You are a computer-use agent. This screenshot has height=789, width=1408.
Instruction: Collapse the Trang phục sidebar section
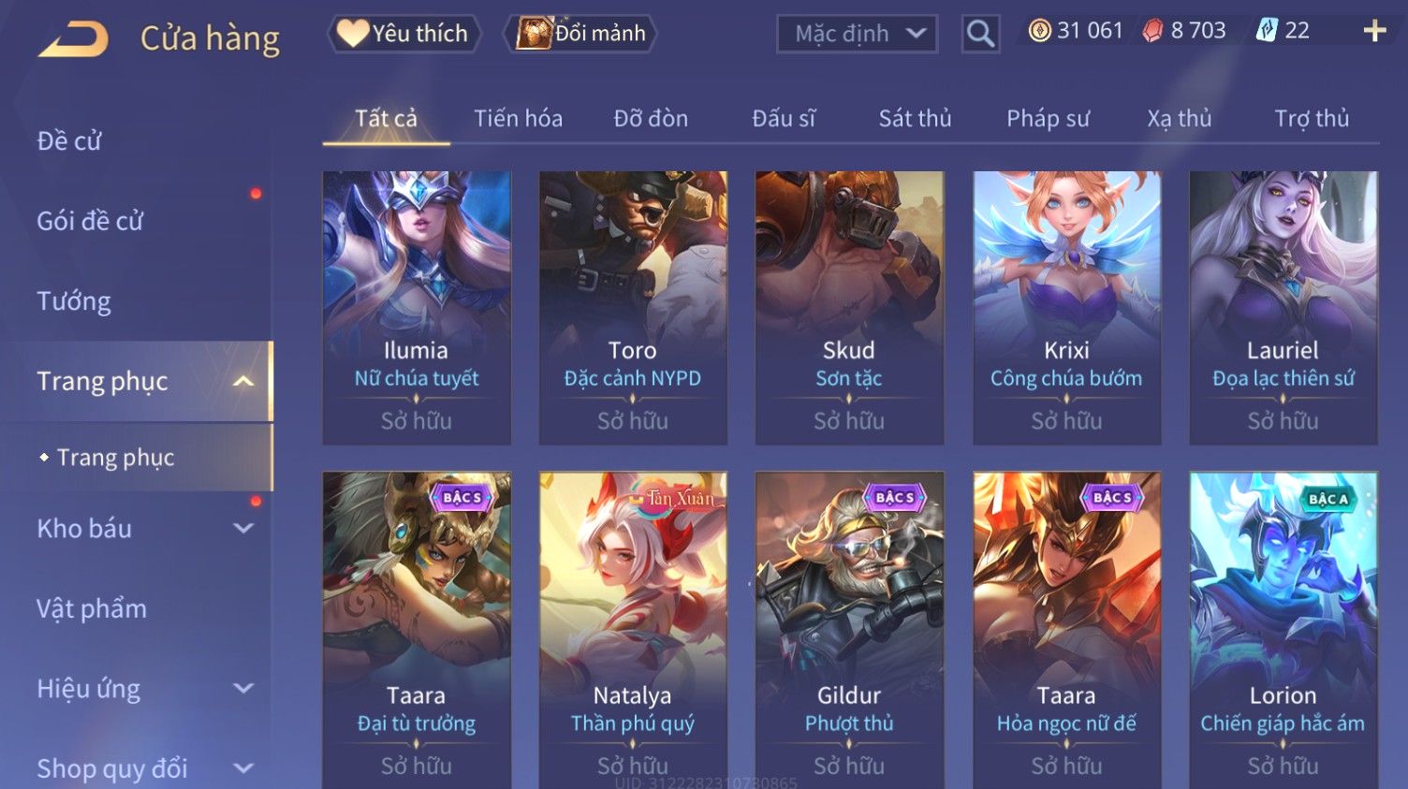coord(243,381)
